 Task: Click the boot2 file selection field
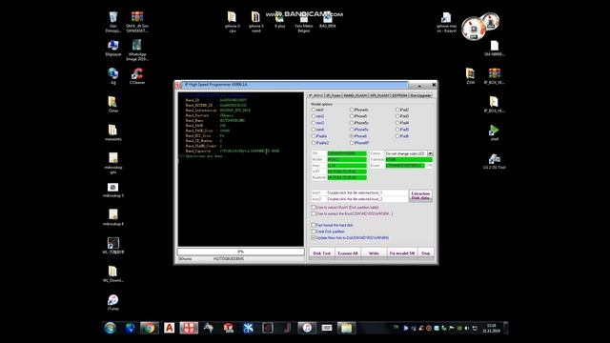tap(367, 199)
